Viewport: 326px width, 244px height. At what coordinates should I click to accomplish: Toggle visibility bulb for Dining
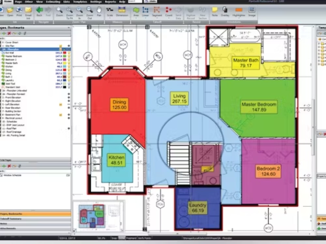69,70
